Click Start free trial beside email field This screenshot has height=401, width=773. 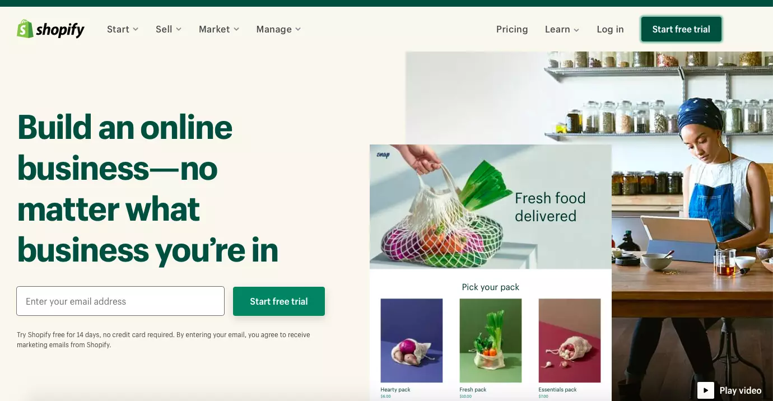point(279,301)
